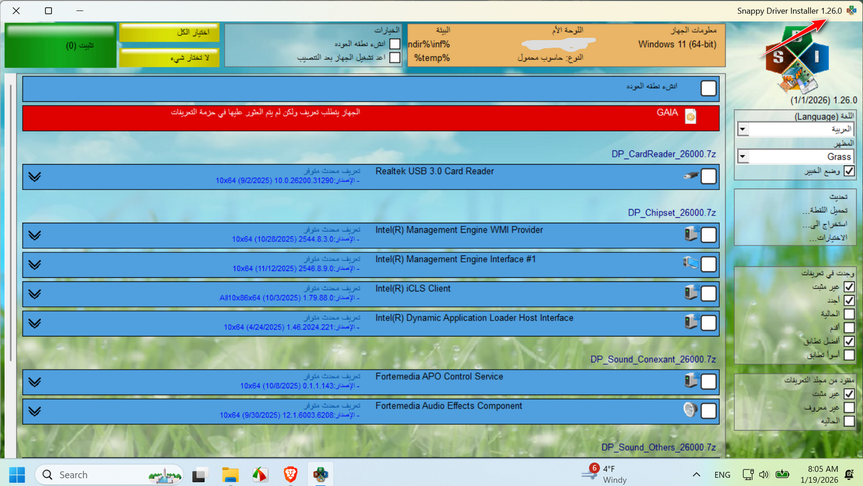Screen dimensions: 863x486
Task: Open File Explorer from the taskbar
Action: [230, 474]
